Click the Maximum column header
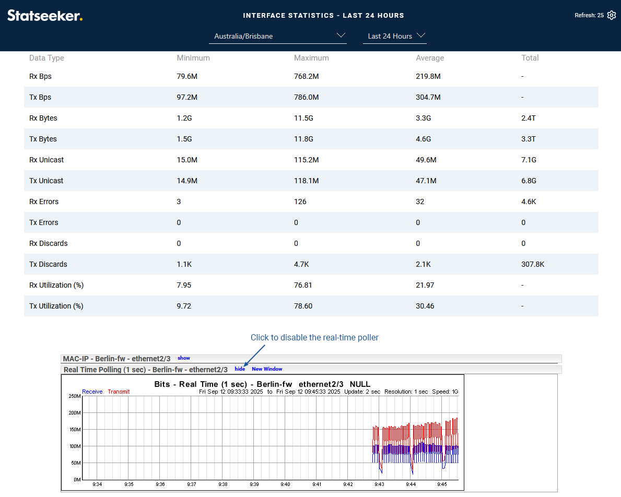The height and width of the screenshot is (497, 621). (x=311, y=58)
